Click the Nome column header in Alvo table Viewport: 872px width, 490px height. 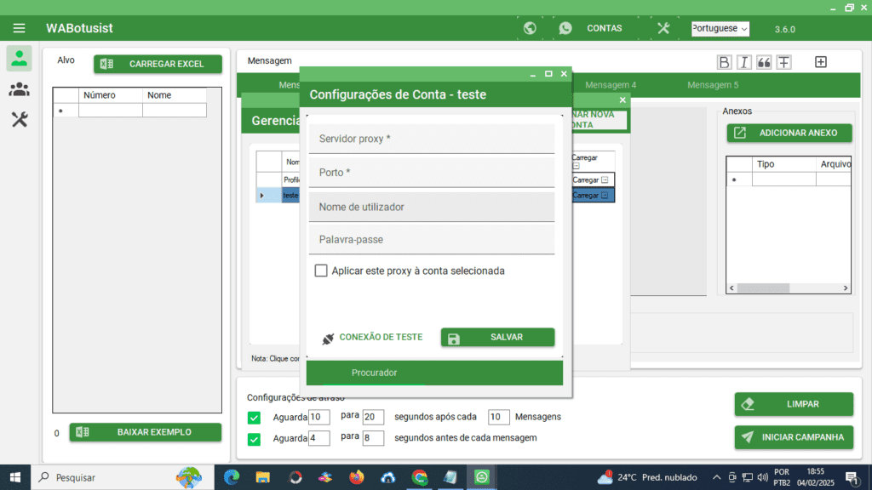(175, 95)
